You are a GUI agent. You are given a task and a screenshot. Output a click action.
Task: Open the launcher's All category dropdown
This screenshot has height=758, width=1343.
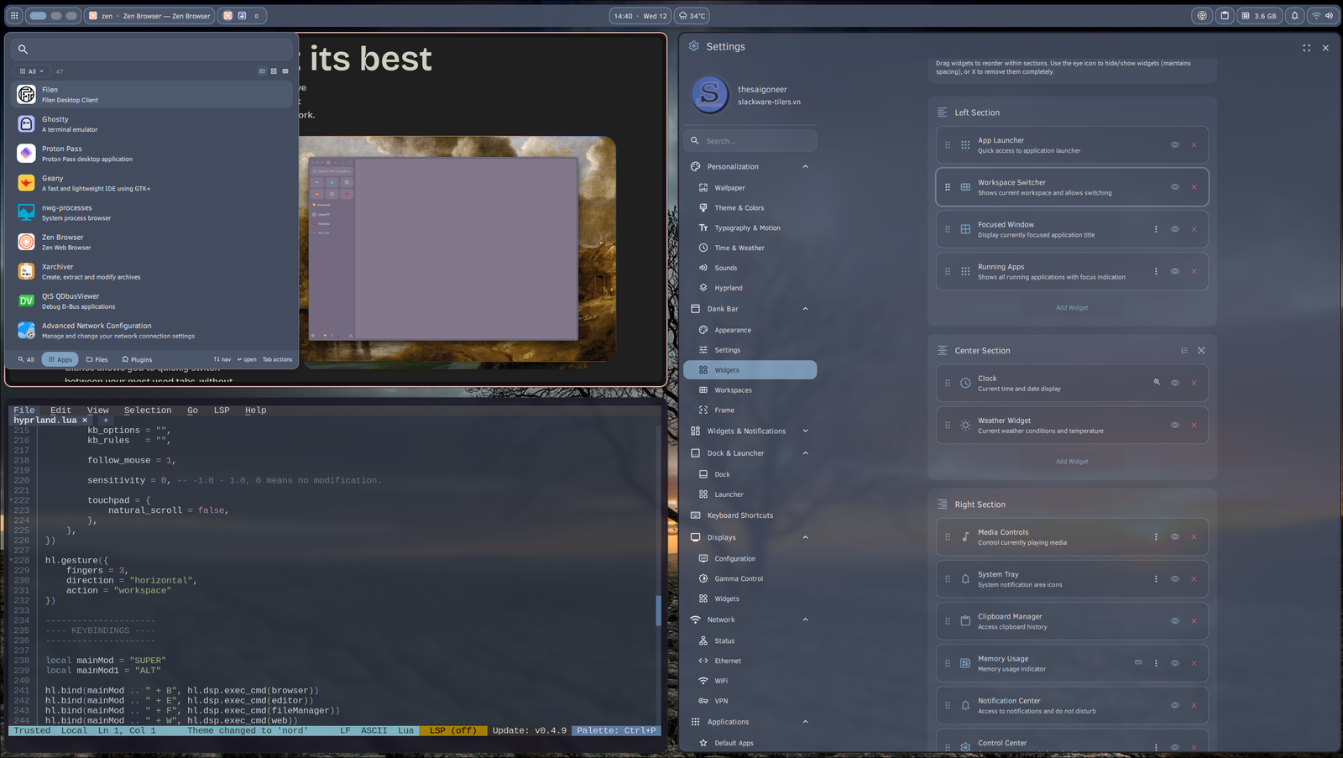pos(31,71)
